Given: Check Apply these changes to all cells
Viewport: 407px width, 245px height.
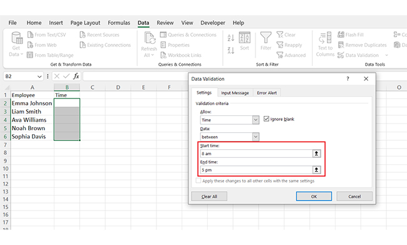Looking at the screenshot, I should 198,180.
